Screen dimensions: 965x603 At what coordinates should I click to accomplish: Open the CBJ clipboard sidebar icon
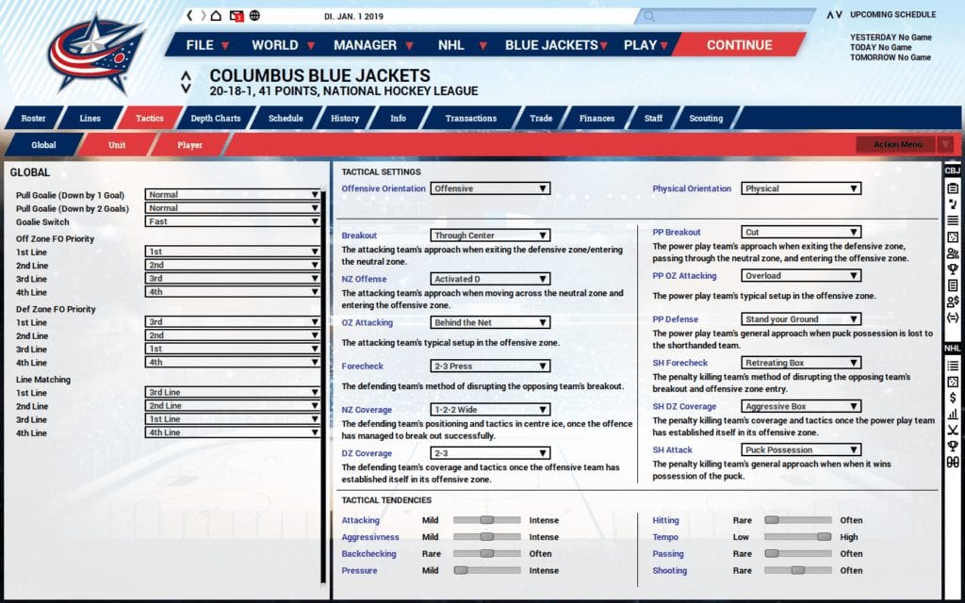tap(953, 187)
